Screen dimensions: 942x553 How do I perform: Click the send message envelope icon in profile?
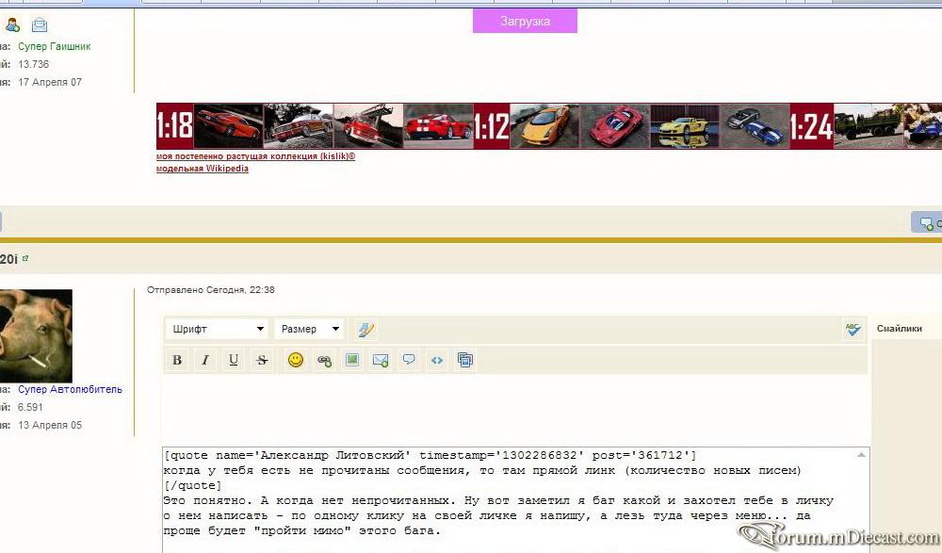[x=39, y=24]
